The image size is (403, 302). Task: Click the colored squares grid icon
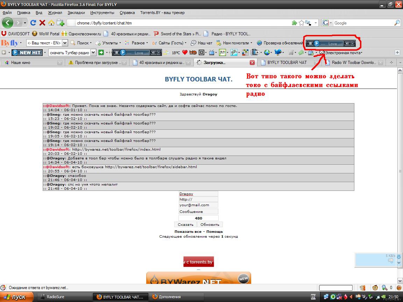[x=246, y=53]
